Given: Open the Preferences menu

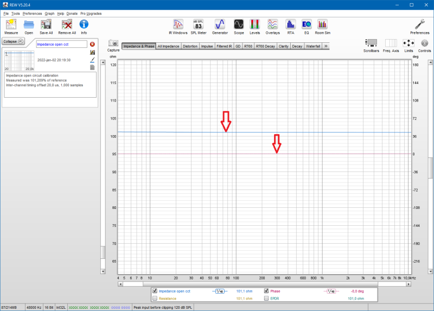Looking at the screenshot, I should click(32, 14).
